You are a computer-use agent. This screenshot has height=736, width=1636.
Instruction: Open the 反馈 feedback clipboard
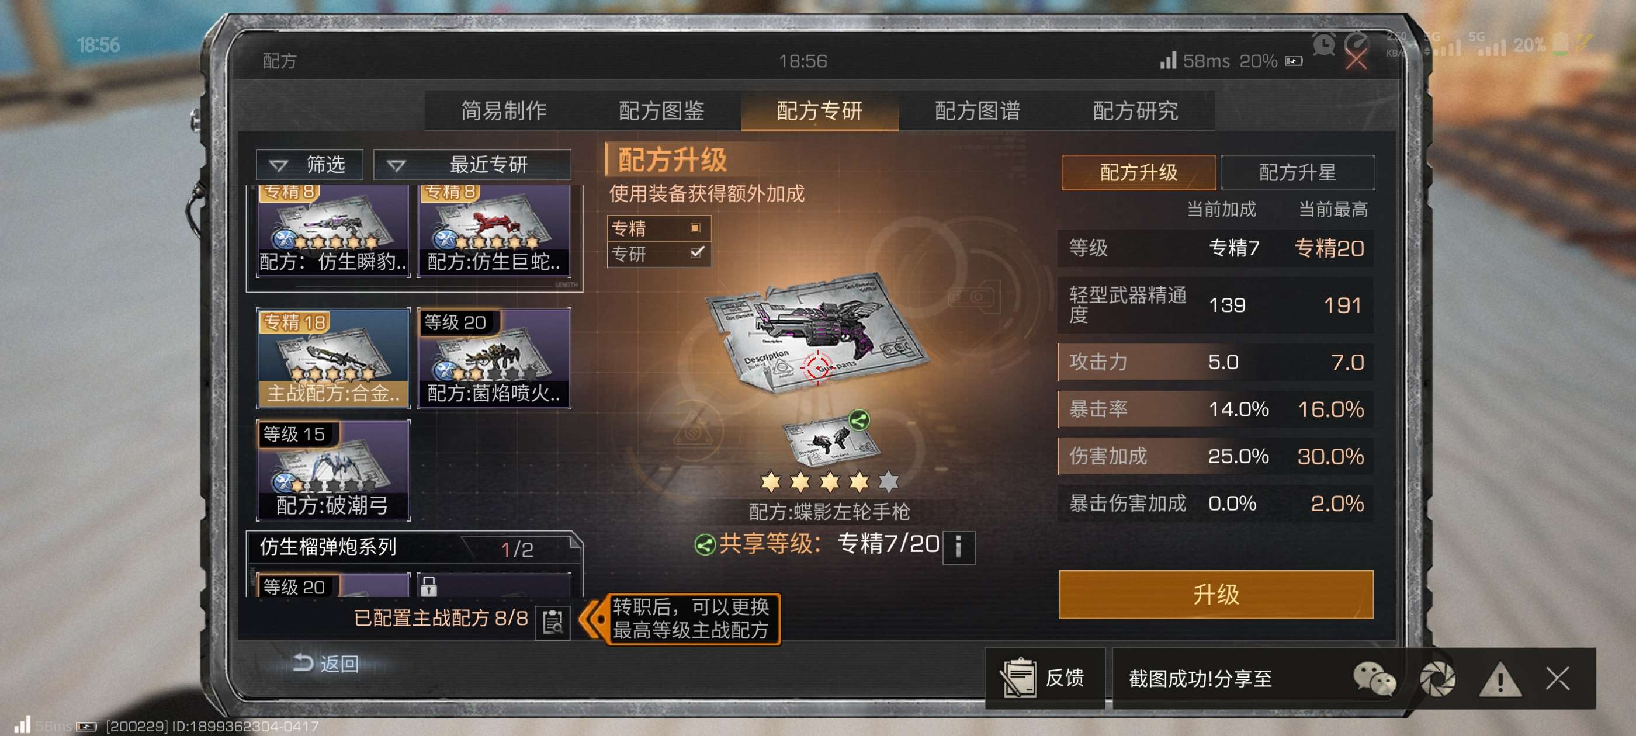pyautogui.click(x=1044, y=678)
